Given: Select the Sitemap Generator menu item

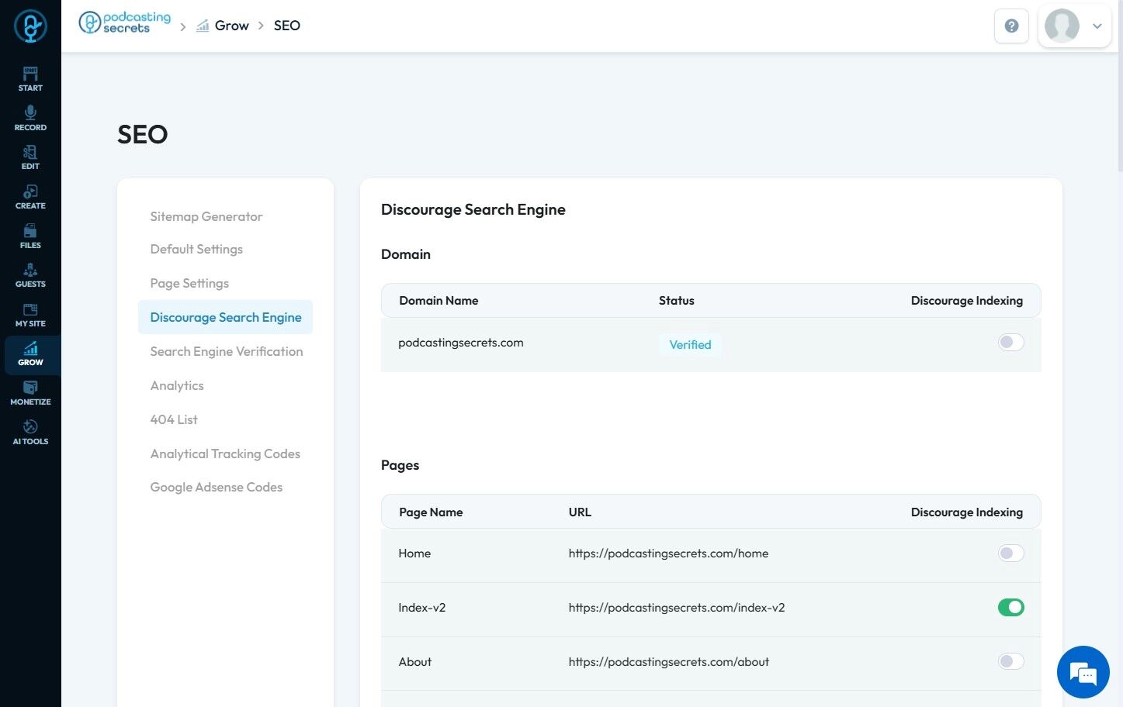Looking at the screenshot, I should pyautogui.click(x=206, y=216).
